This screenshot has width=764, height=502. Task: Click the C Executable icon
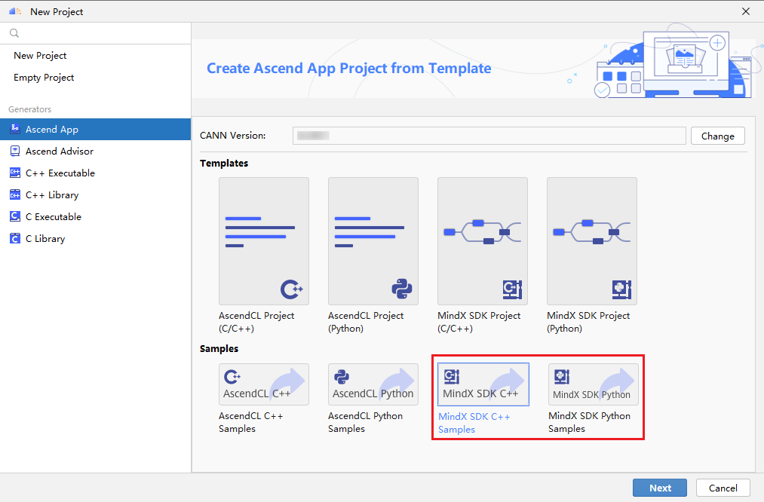pyautogui.click(x=15, y=216)
